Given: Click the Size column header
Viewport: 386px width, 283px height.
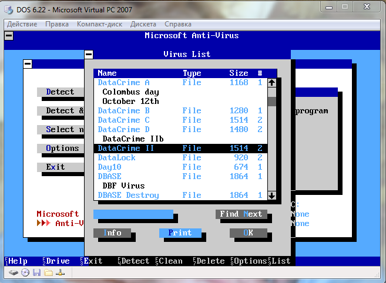Looking at the screenshot, I should (x=239, y=73).
